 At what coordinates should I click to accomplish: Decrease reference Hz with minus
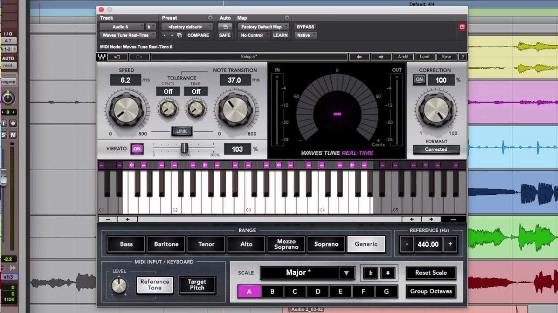tap(407, 244)
